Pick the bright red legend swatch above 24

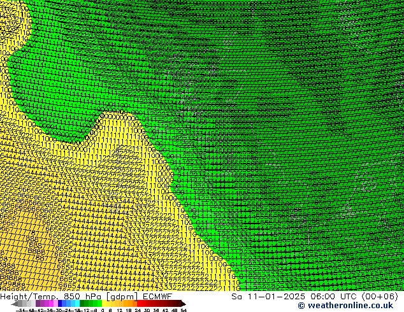click(x=139, y=304)
